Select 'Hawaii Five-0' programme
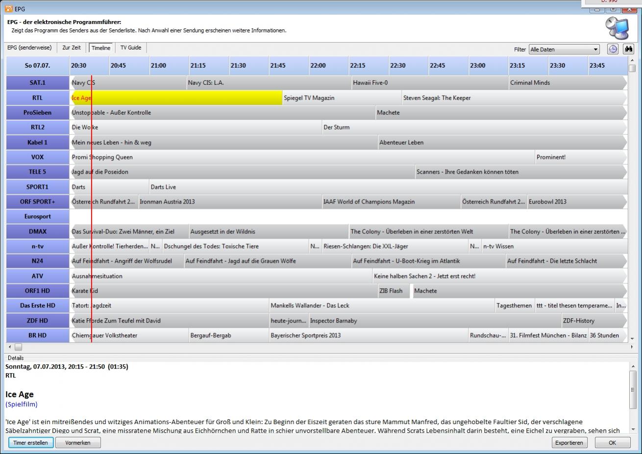The height and width of the screenshot is (454, 642). point(430,83)
